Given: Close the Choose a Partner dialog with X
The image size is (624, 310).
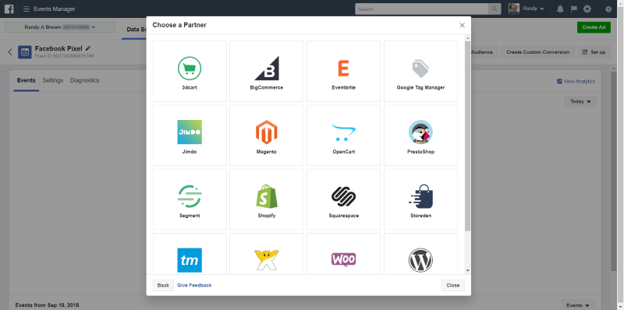Looking at the screenshot, I should pyautogui.click(x=462, y=25).
